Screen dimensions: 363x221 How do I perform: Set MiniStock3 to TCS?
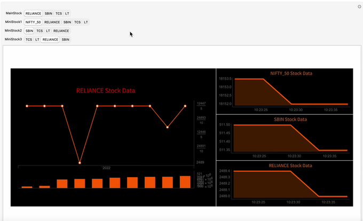pyautogui.click(x=29, y=40)
